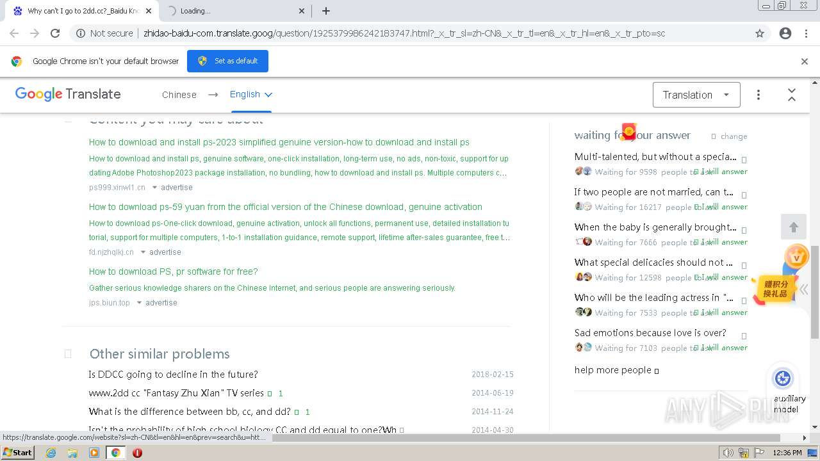Click the taskbar clock showing 12:36 PM
Image resolution: width=820 pixels, height=461 pixels.
(787, 453)
